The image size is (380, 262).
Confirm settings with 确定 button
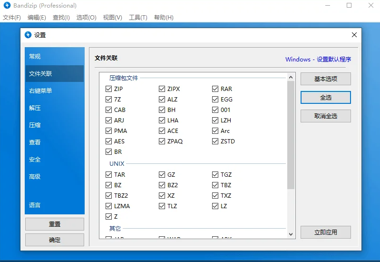(x=55, y=240)
